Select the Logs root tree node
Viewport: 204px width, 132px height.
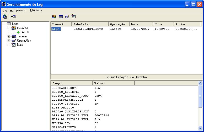pos(15,24)
